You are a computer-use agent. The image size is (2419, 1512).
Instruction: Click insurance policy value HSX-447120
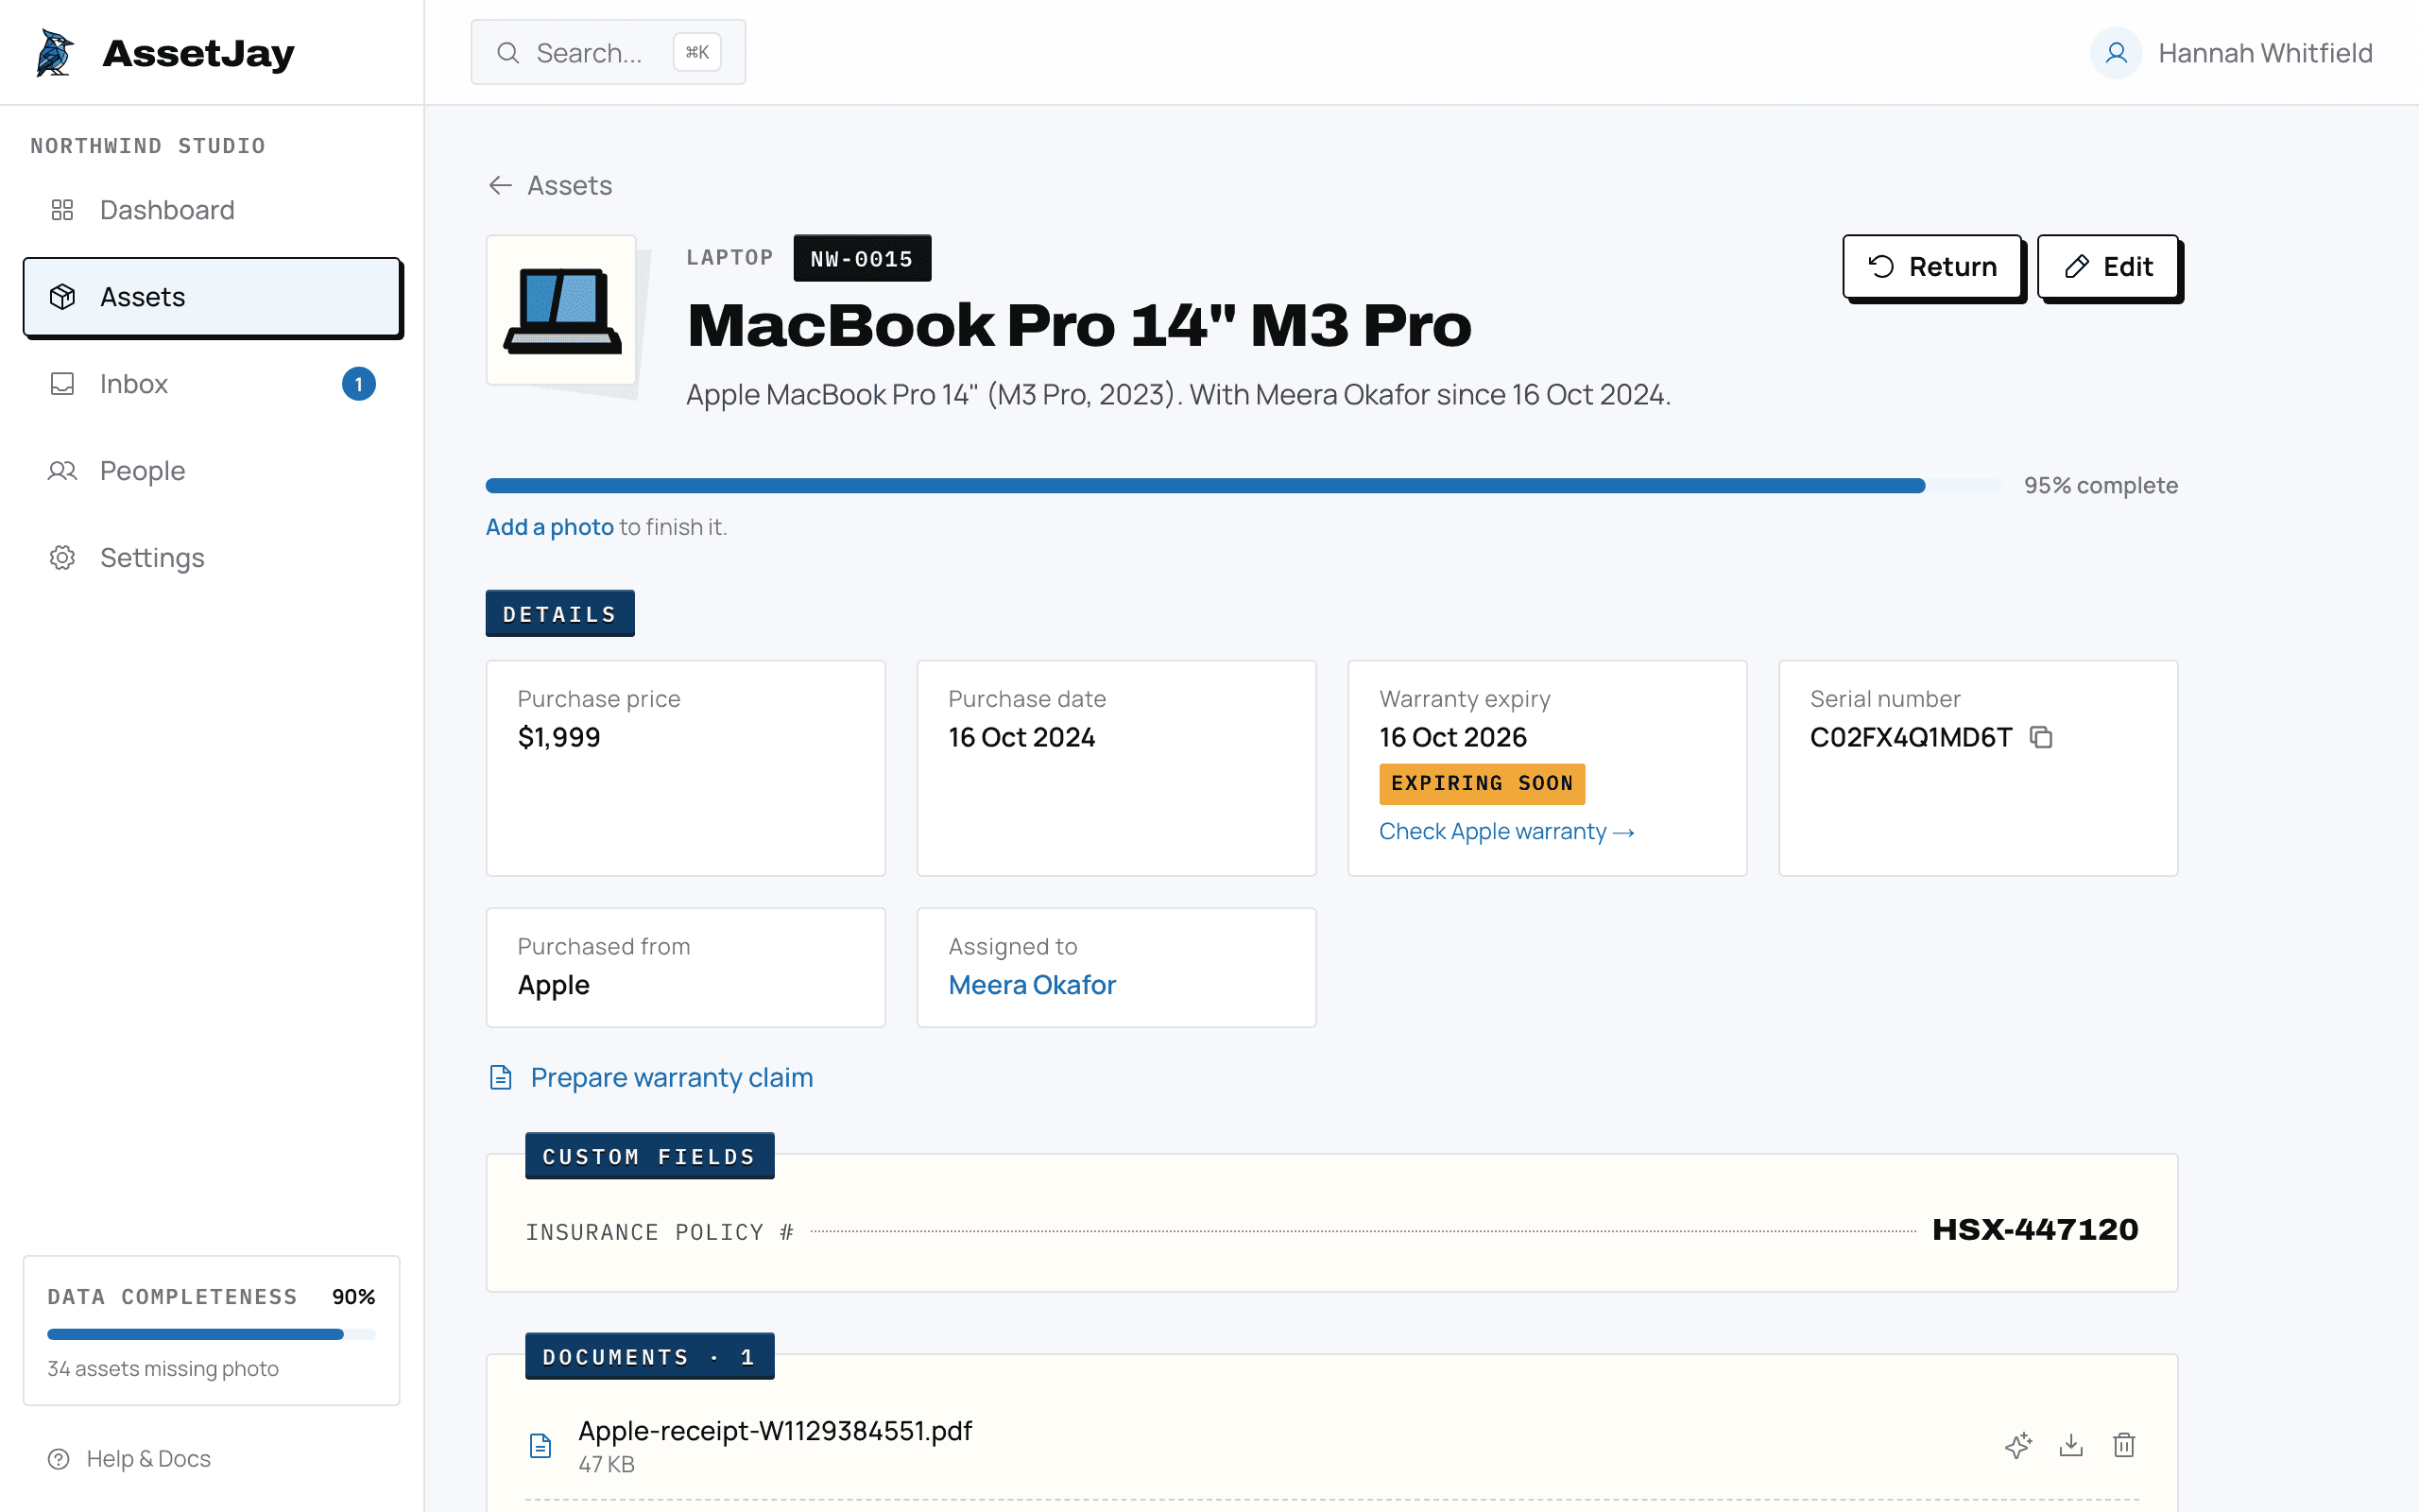[2034, 1230]
